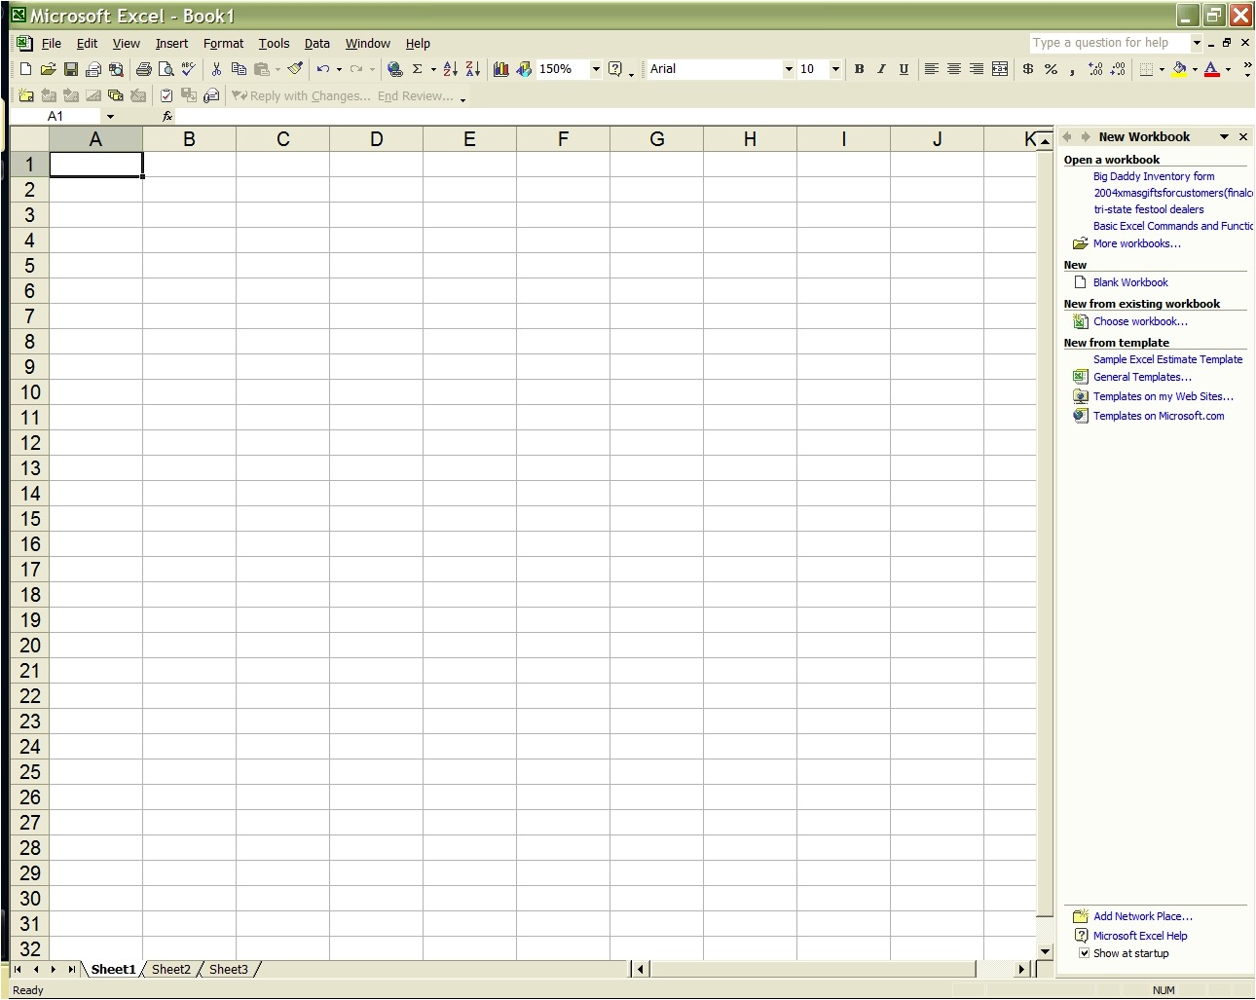This screenshot has width=1256, height=1000.
Task: Run the Spelling check icon
Action: [189, 69]
